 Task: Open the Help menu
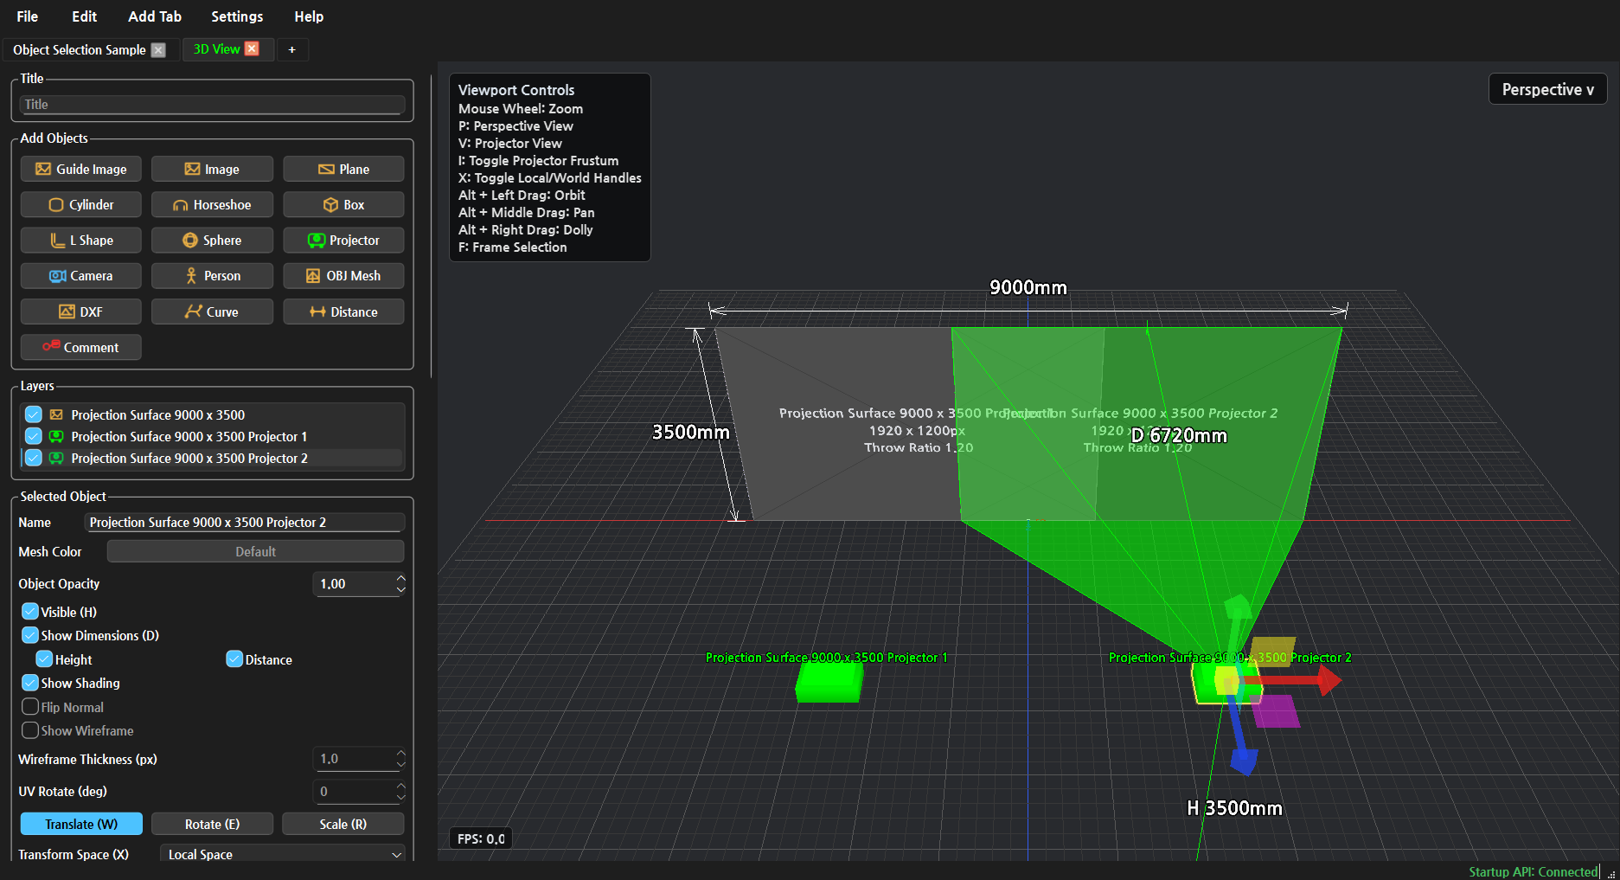point(309,16)
